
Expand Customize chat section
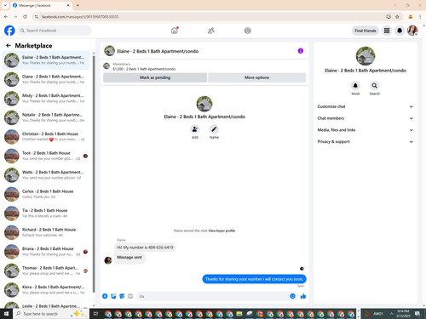click(366, 106)
